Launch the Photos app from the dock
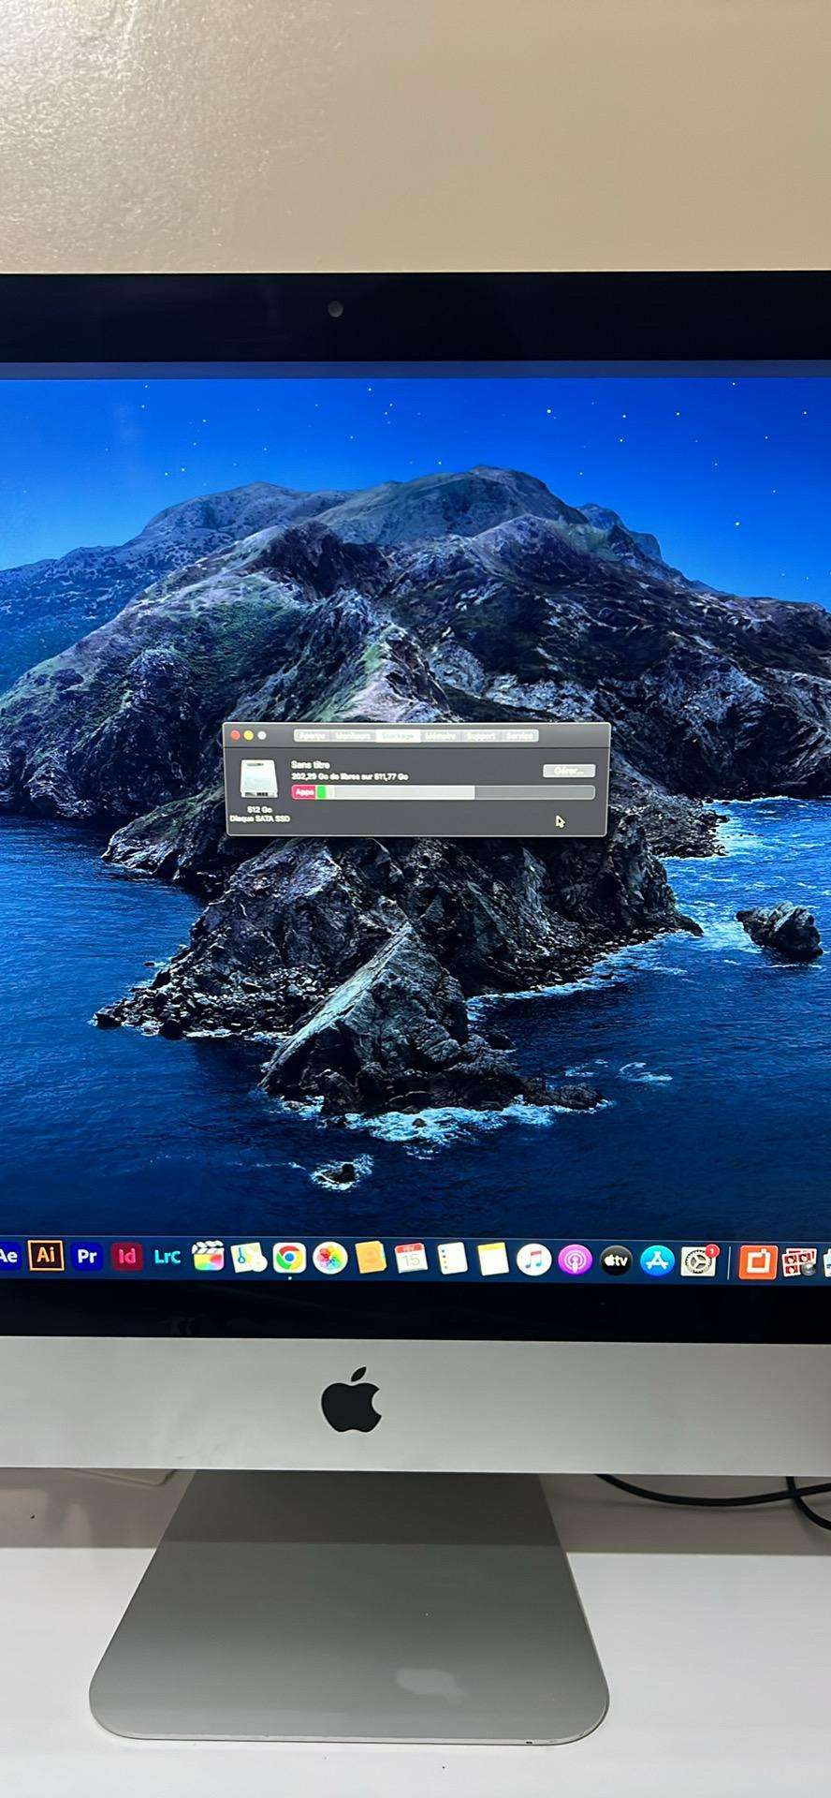Screen dimensions: 831x1798 [330, 1259]
